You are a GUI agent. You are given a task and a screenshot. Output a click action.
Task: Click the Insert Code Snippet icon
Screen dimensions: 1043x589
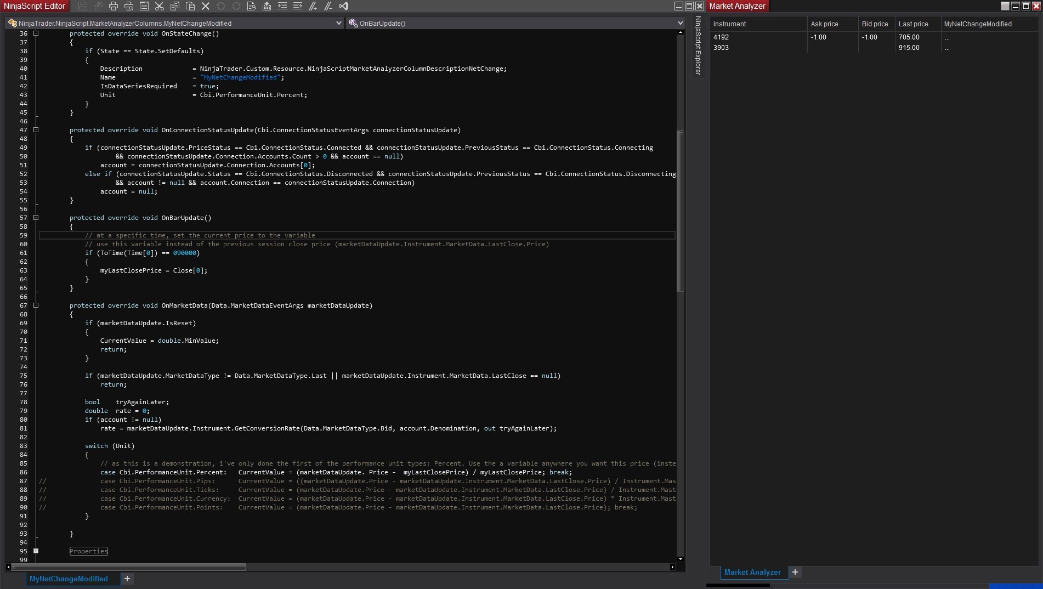click(x=267, y=6)
